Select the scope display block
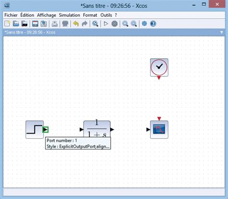 159,130
